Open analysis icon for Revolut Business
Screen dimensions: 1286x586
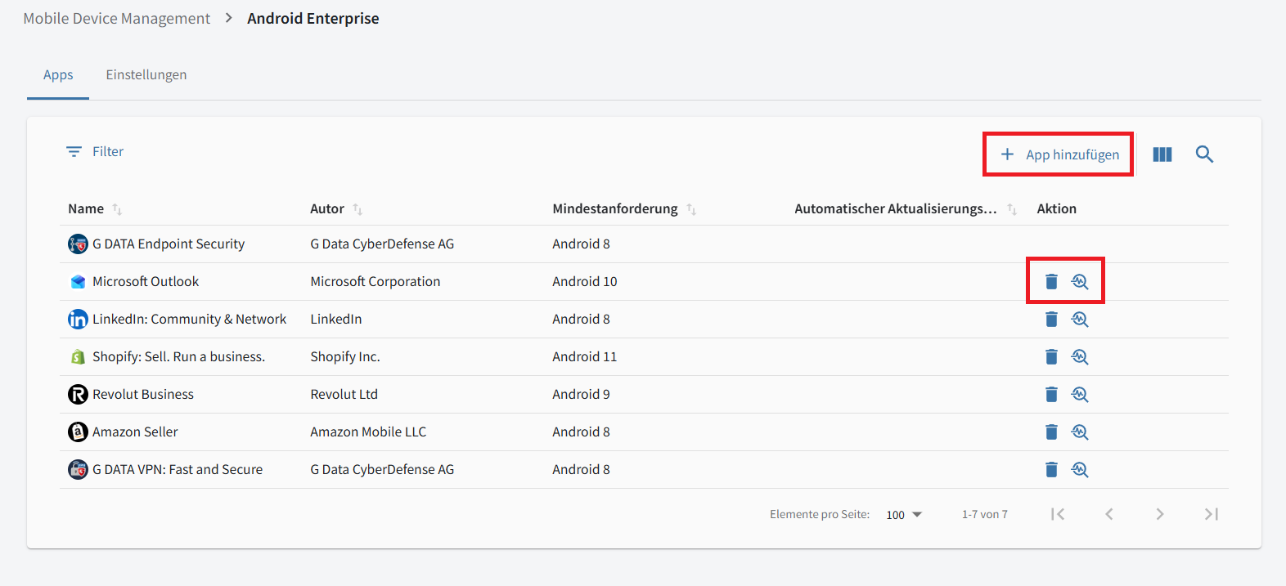pyautogui.click(x=1080, y=395)
